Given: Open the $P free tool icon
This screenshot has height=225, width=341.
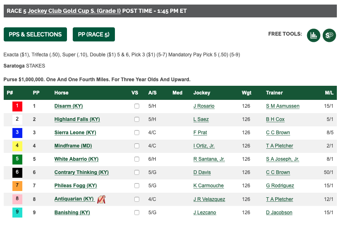Looking at the screenshot, I should pyautogui.click(x=329, y=35).
